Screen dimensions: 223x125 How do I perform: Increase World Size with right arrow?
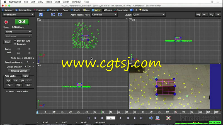[x=33, y=58]
